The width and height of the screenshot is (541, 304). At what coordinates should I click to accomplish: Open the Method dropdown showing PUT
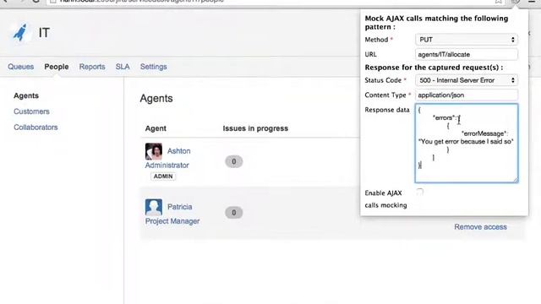467,40
